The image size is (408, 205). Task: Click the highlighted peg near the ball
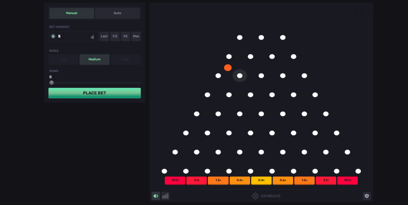pos(240,76)
